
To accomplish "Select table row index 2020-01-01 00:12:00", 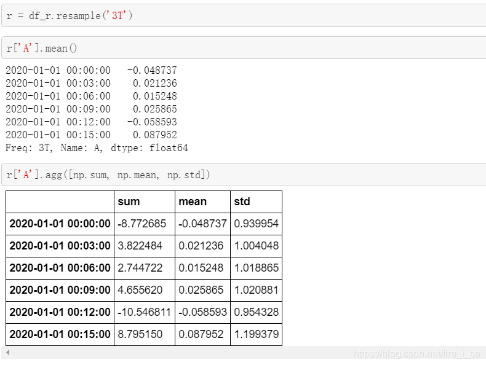I will pyautogui.click(x=60, y=312).
